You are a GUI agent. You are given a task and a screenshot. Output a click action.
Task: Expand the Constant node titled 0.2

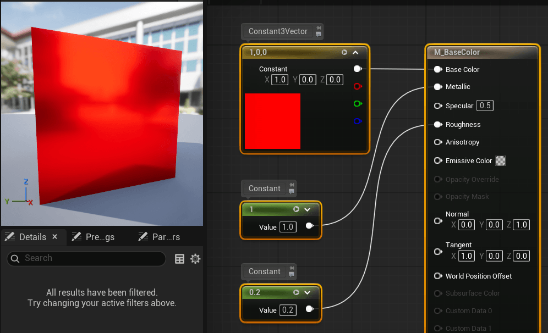click(308, 292)
